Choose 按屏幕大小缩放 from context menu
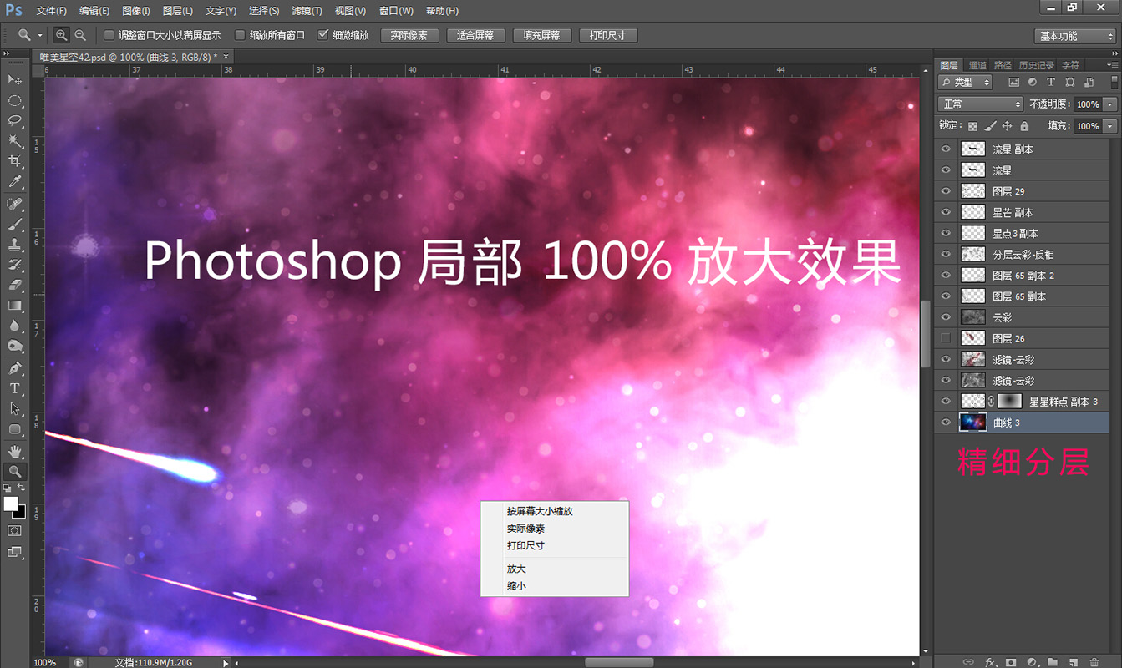The height and width of the screenshot is (668, 1122). point(540,511)
